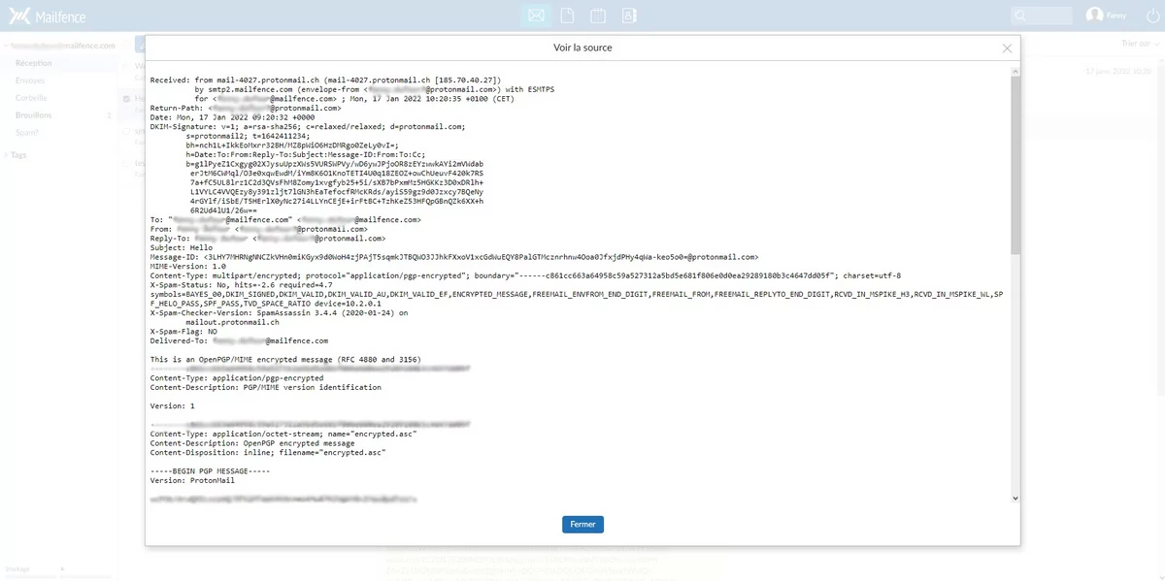Expand the Tags section
The height and width of the screenshot is (581, 1165).
point(7,155)
